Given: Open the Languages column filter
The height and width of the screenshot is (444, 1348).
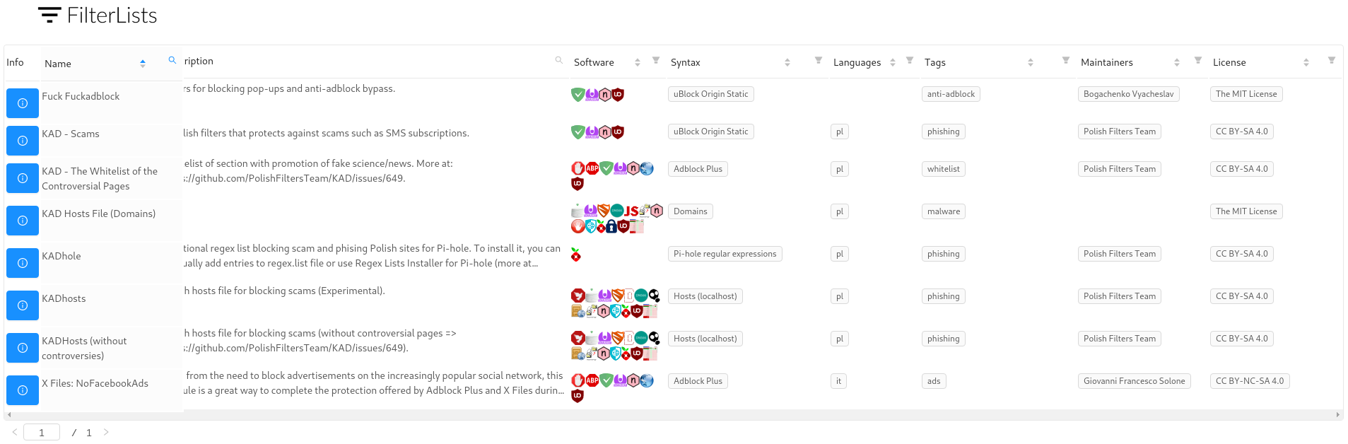Looking at the screenshot, I should click(910, 60).
